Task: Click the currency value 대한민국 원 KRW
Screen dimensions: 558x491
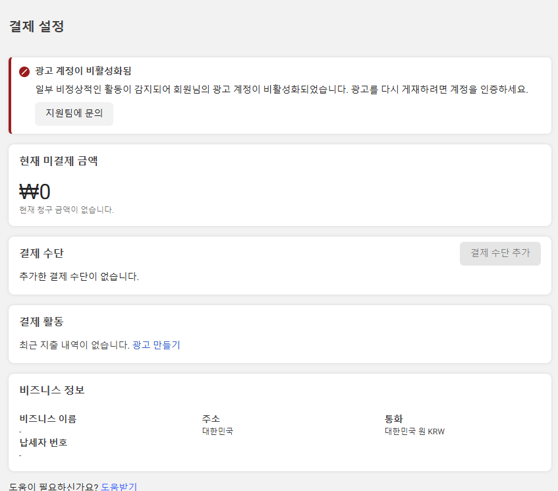Action: pyautogui.click(x=414, y=431)
